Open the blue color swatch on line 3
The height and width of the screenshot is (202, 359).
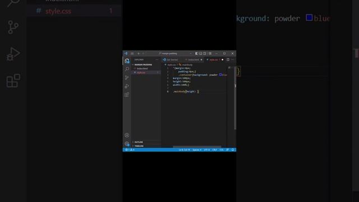tap(220, 75)
